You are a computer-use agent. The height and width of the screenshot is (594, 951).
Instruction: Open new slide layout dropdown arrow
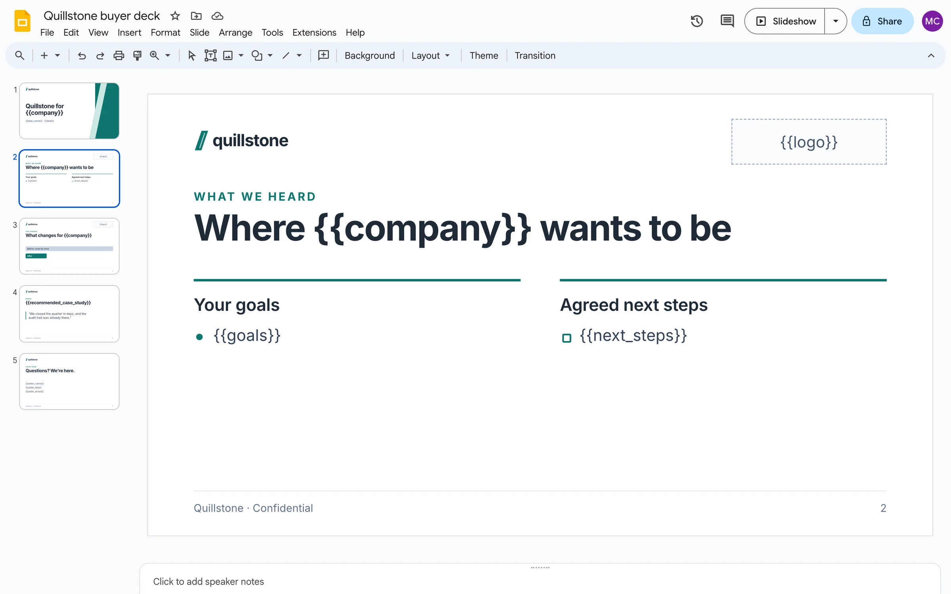tap(57, 55)
